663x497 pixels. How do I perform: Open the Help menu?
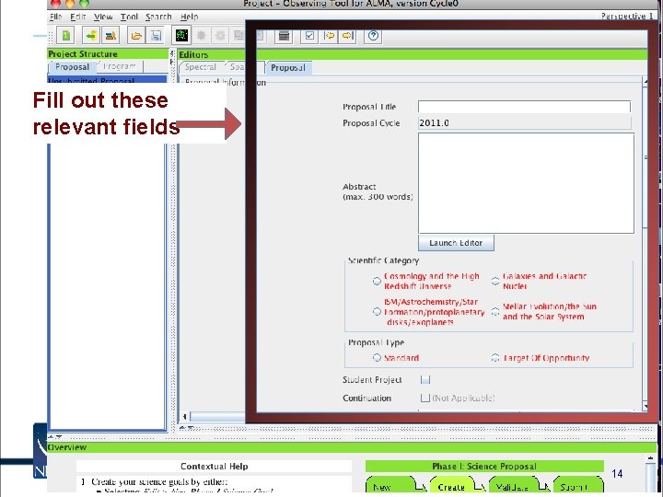(189, 17)
